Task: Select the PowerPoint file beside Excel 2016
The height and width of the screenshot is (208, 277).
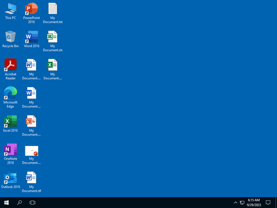Action: (32, 126)
